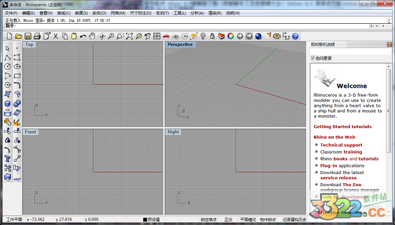Select the Boolean union spheres tool
Viewport: 395px width, 225px height.
(x=17, y=104)
